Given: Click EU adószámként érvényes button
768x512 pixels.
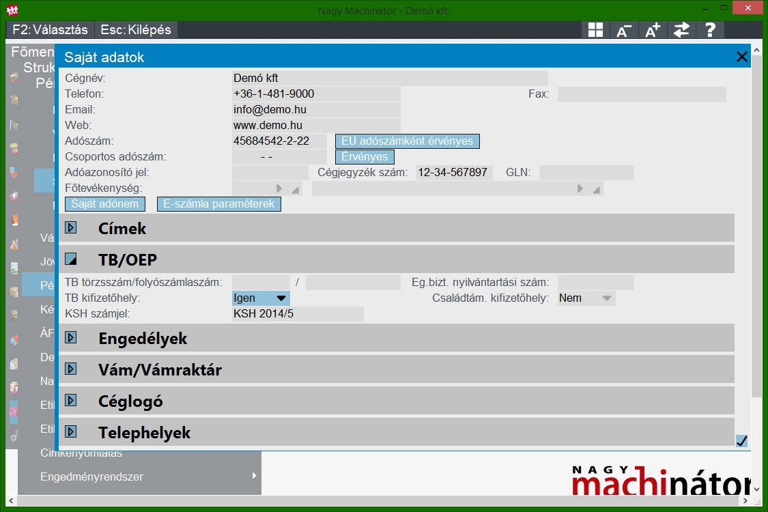Looking at the screenshot, I should [x=407, y=141].
